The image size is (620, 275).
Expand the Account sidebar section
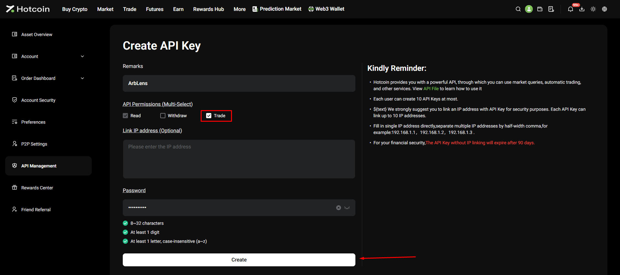tap(82, 56)
